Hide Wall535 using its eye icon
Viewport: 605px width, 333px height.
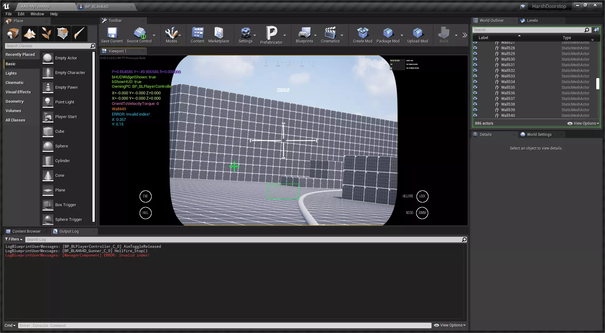tap(475, 87)
